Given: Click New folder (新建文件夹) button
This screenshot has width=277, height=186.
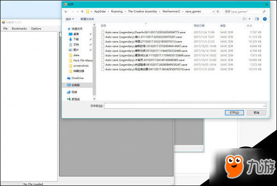Looking at the screenshot, I should click(x=87, y=19).
